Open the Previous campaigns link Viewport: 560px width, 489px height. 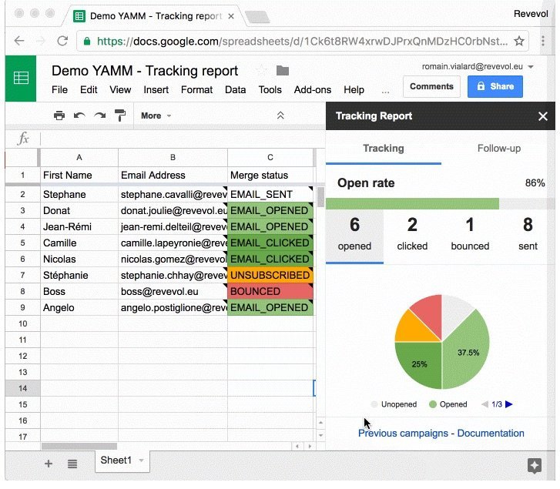point(403,433)
